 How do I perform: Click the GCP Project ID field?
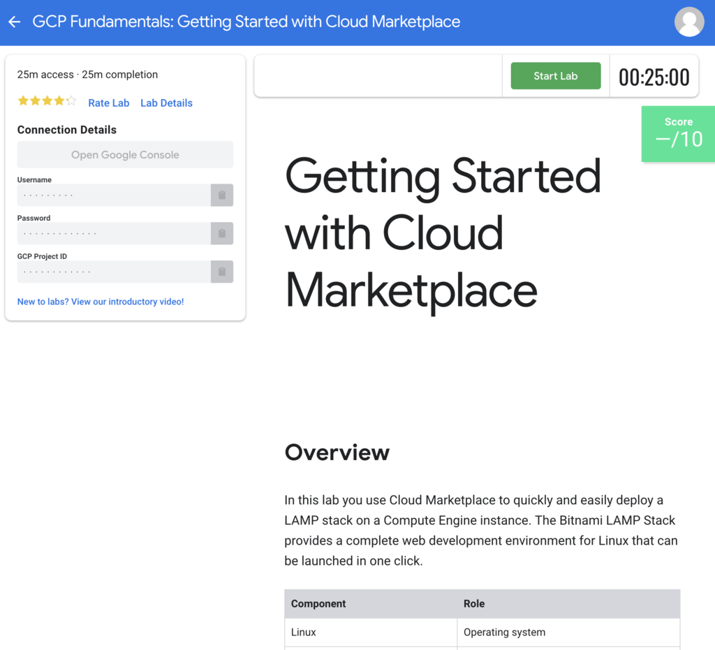coord(114,272)
